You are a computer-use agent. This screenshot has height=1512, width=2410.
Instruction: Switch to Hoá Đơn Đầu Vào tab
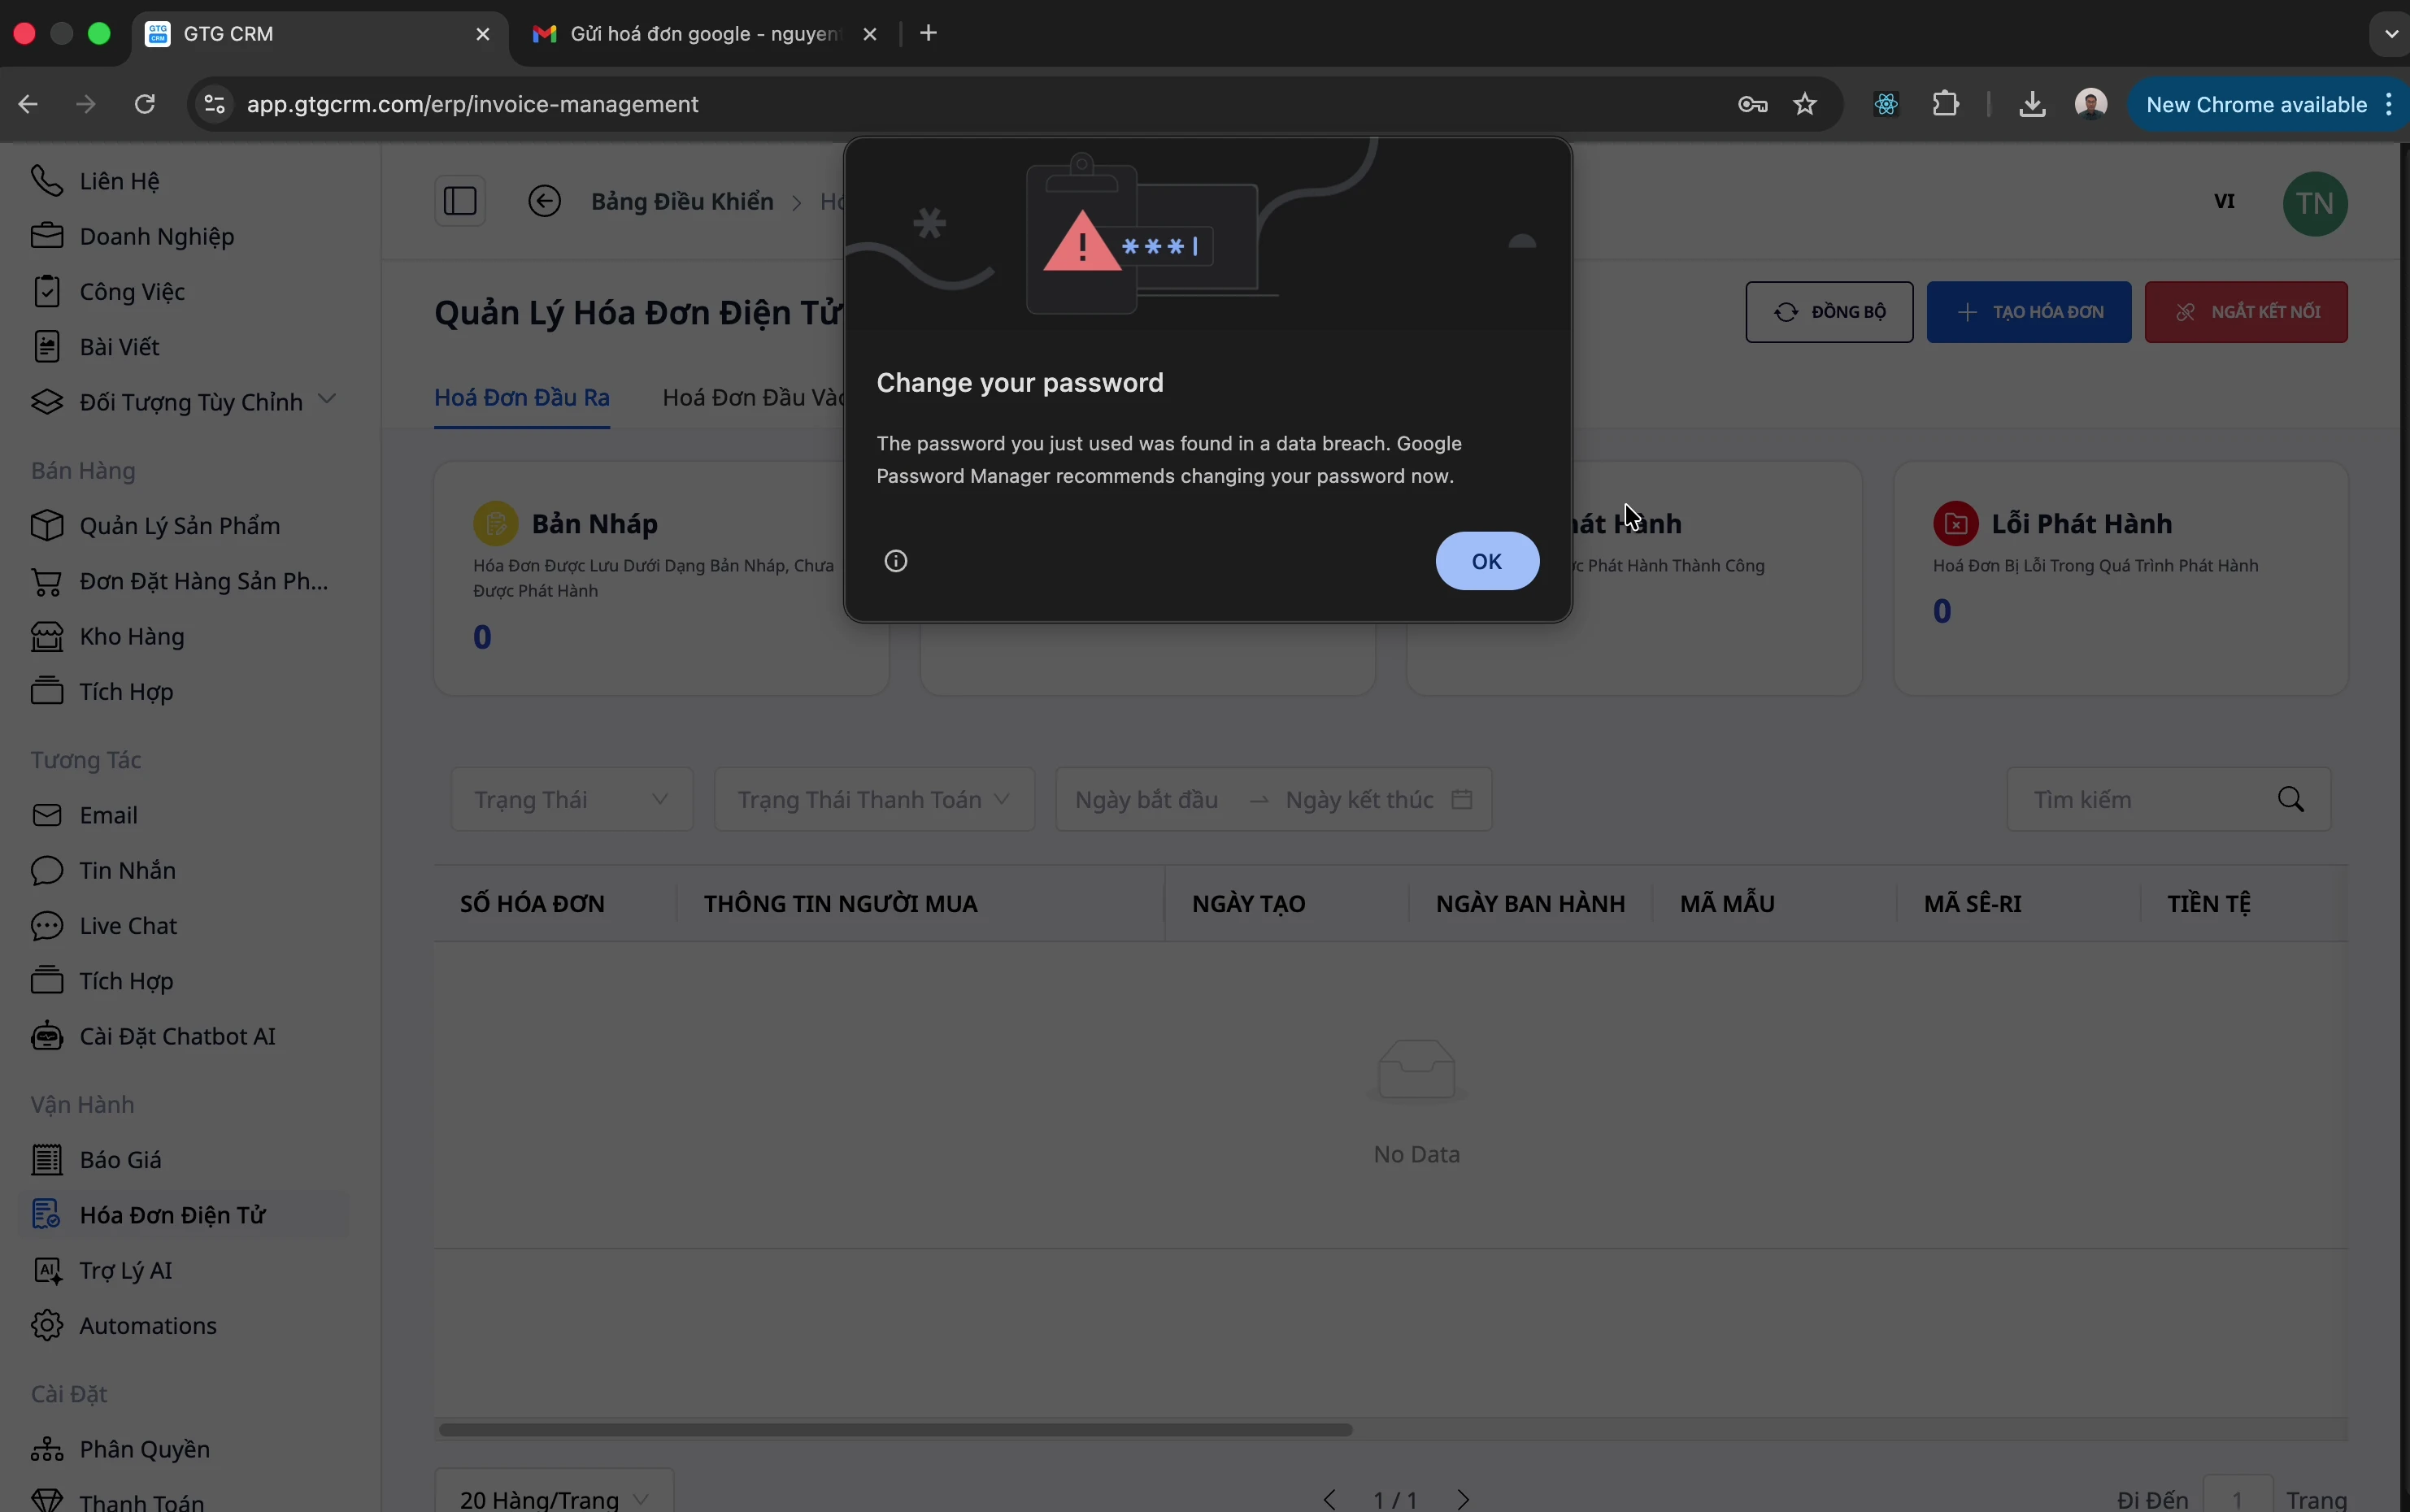(x=755, y=398)
